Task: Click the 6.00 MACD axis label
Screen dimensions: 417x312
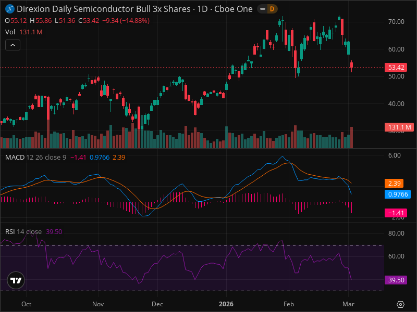Action: [x=395, y=155]
